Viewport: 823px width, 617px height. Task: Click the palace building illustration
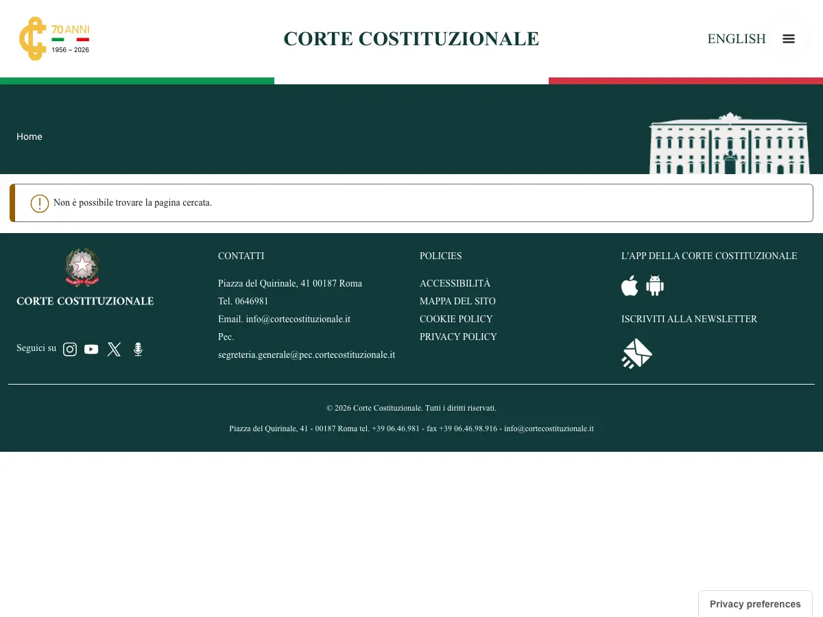729,143
